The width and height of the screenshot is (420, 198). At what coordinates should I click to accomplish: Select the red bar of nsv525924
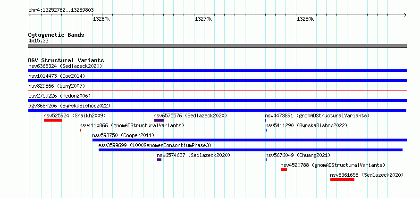tap(53, 120)
